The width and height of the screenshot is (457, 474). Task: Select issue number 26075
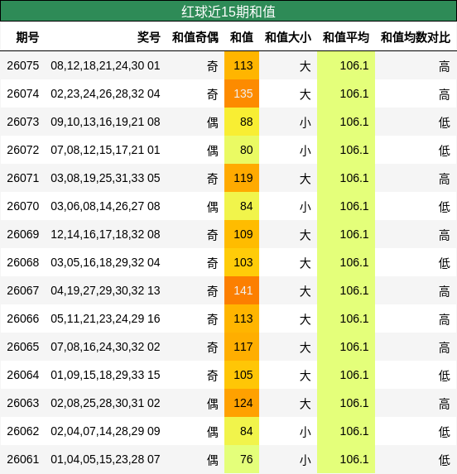click(23, 65)
